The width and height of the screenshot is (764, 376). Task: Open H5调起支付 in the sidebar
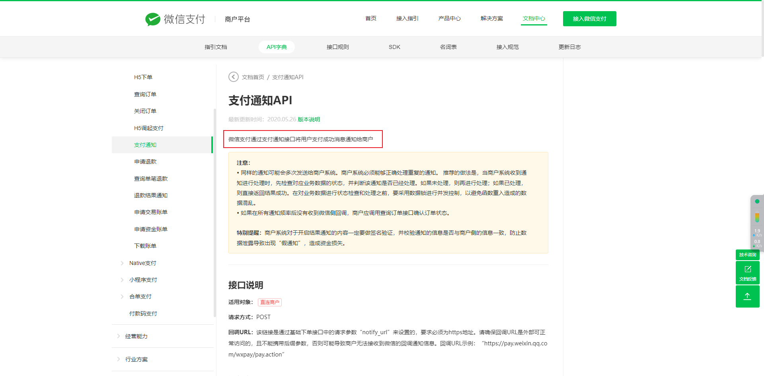[x=149, y=128]
